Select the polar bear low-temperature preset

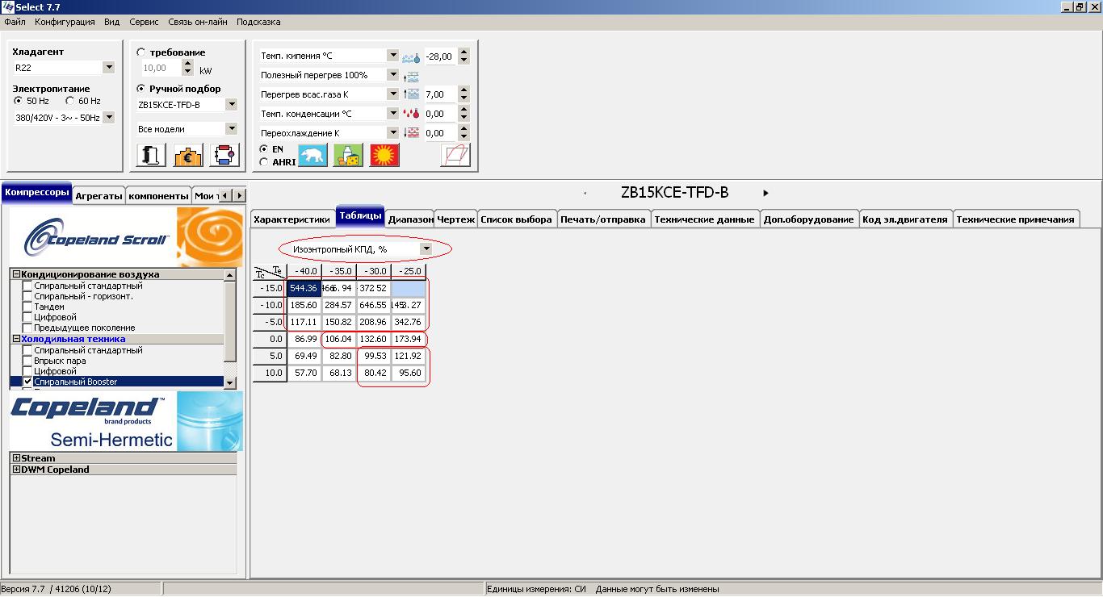(312, 155)
